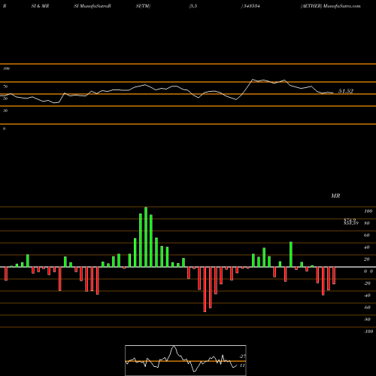Click the -100 label on MR axis
376x376 pixels.
(x=368, y=332)
